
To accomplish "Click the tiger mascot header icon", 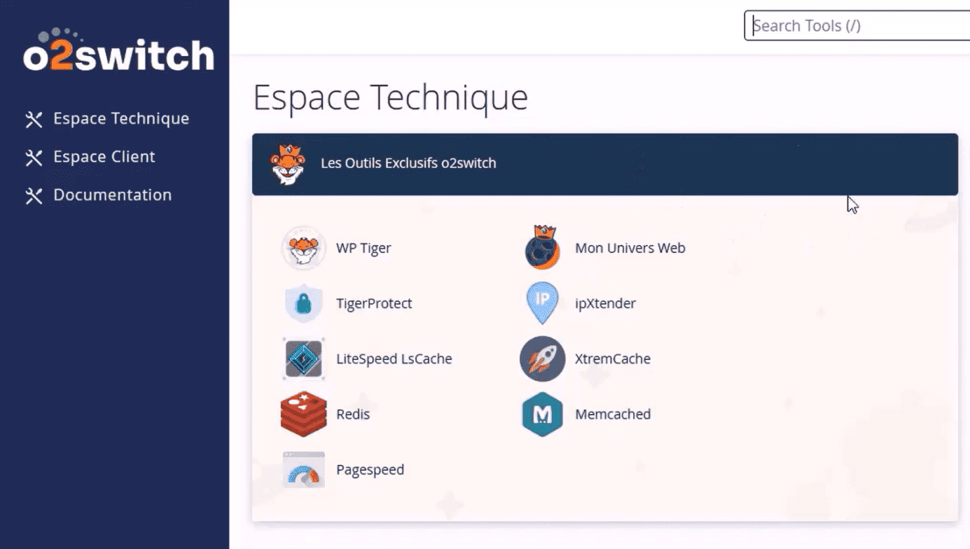I will (x=288, y=164).
